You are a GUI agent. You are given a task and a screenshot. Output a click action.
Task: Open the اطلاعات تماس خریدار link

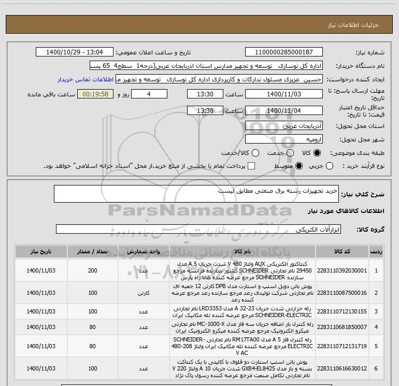pyautogui.click(x=85, y=79)
